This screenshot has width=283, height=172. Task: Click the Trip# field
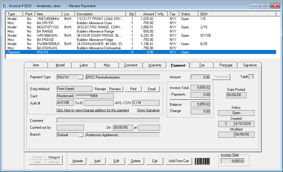click(252, 77)
